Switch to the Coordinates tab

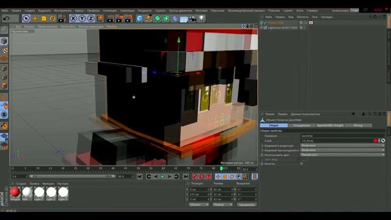(302, 125)
